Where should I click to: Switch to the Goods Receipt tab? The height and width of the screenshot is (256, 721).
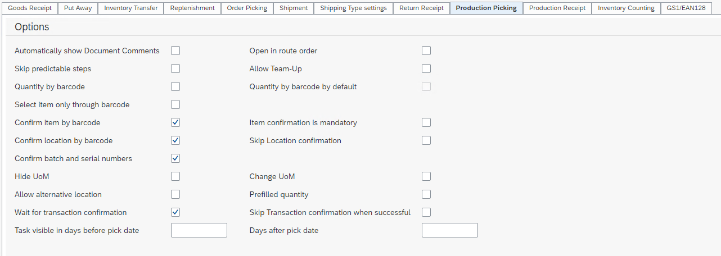30,8
